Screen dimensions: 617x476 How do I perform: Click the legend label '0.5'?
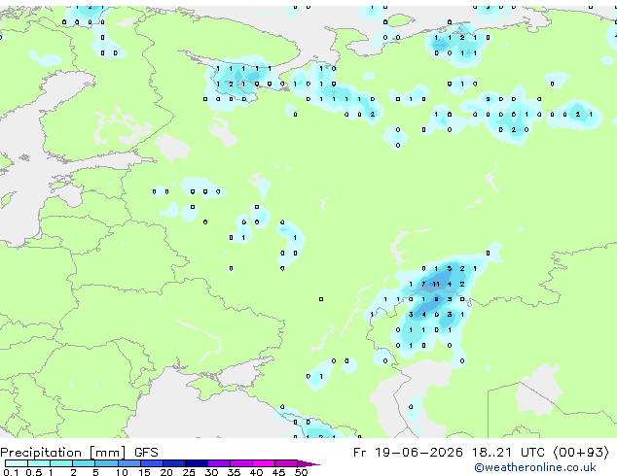pyautogui.click(x=33, y=472)
